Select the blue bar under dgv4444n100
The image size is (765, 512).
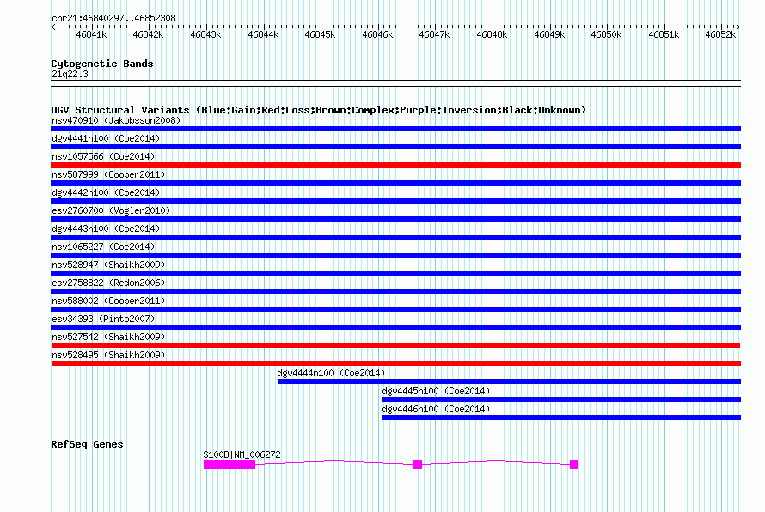pos(509,381)
